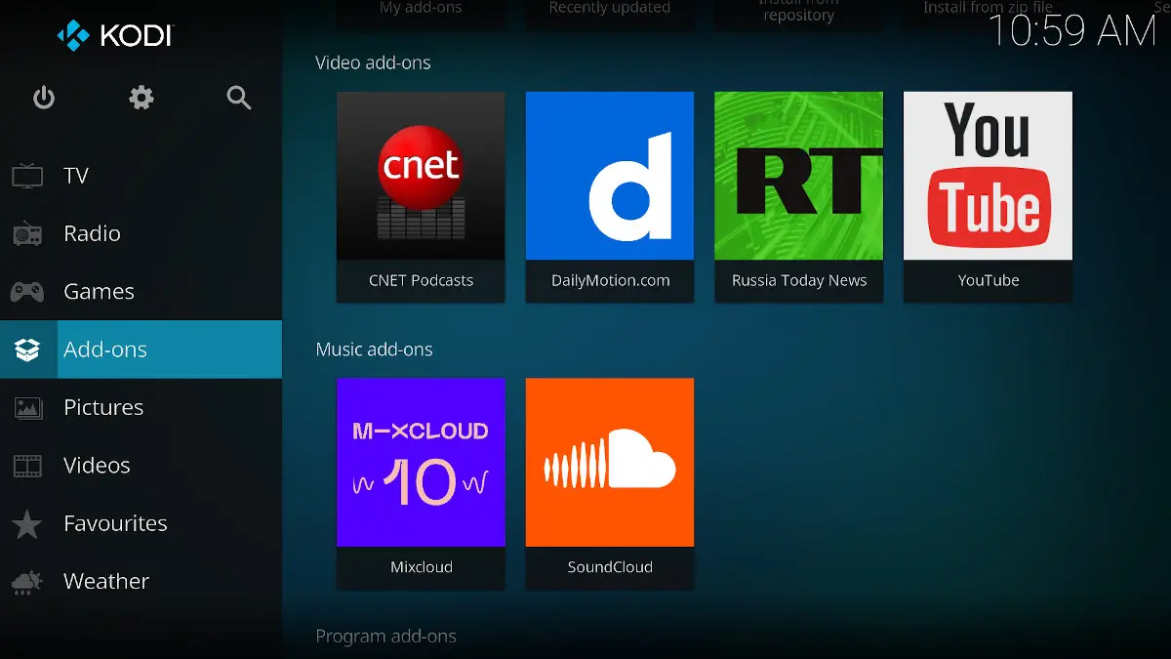Click the Videos film icon
The image size is (1171, 659).
pos(27,466)
